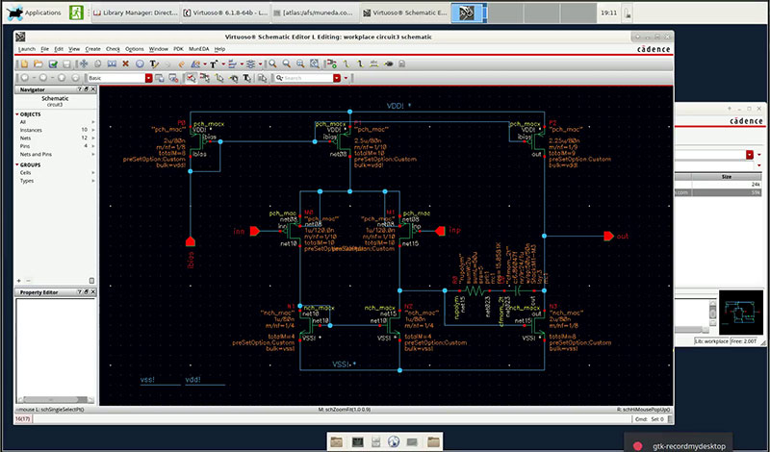Click the red X Delete icon
Screen dimensions: 770x452
pos(125,63)
